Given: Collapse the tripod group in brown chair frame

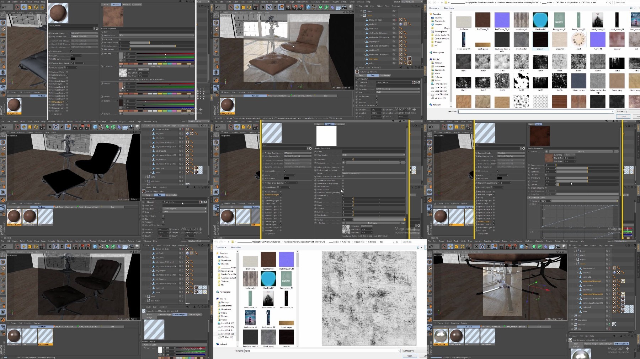Looking at the screenshot, I should (361, 11).
